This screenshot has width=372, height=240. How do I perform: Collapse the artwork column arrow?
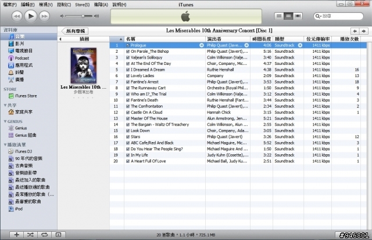pos(60,39)
